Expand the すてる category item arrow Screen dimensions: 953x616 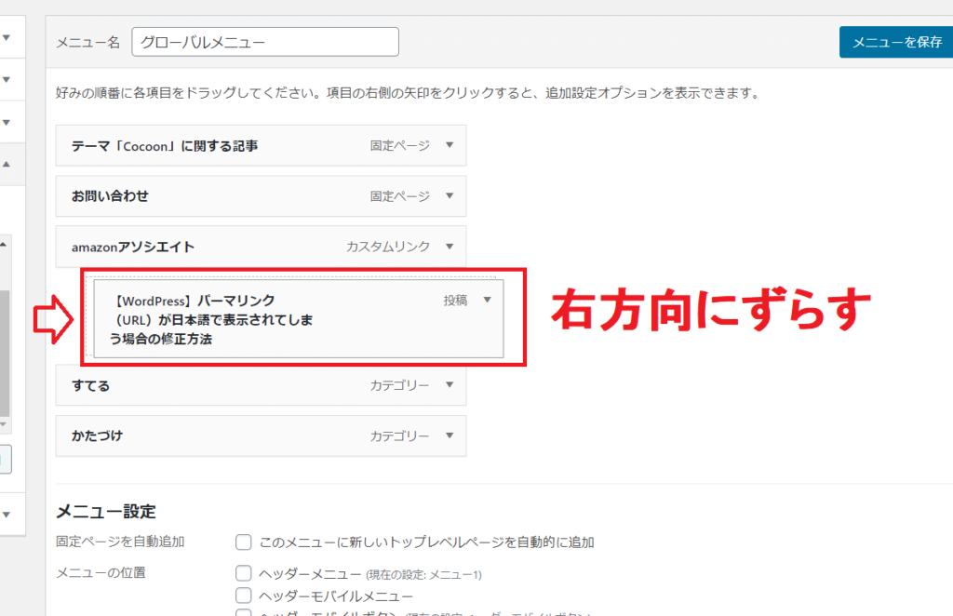pos(450,384)
